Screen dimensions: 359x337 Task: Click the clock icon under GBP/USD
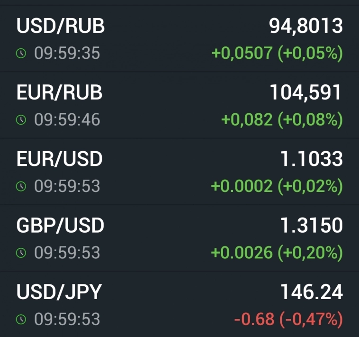[21, 253]
